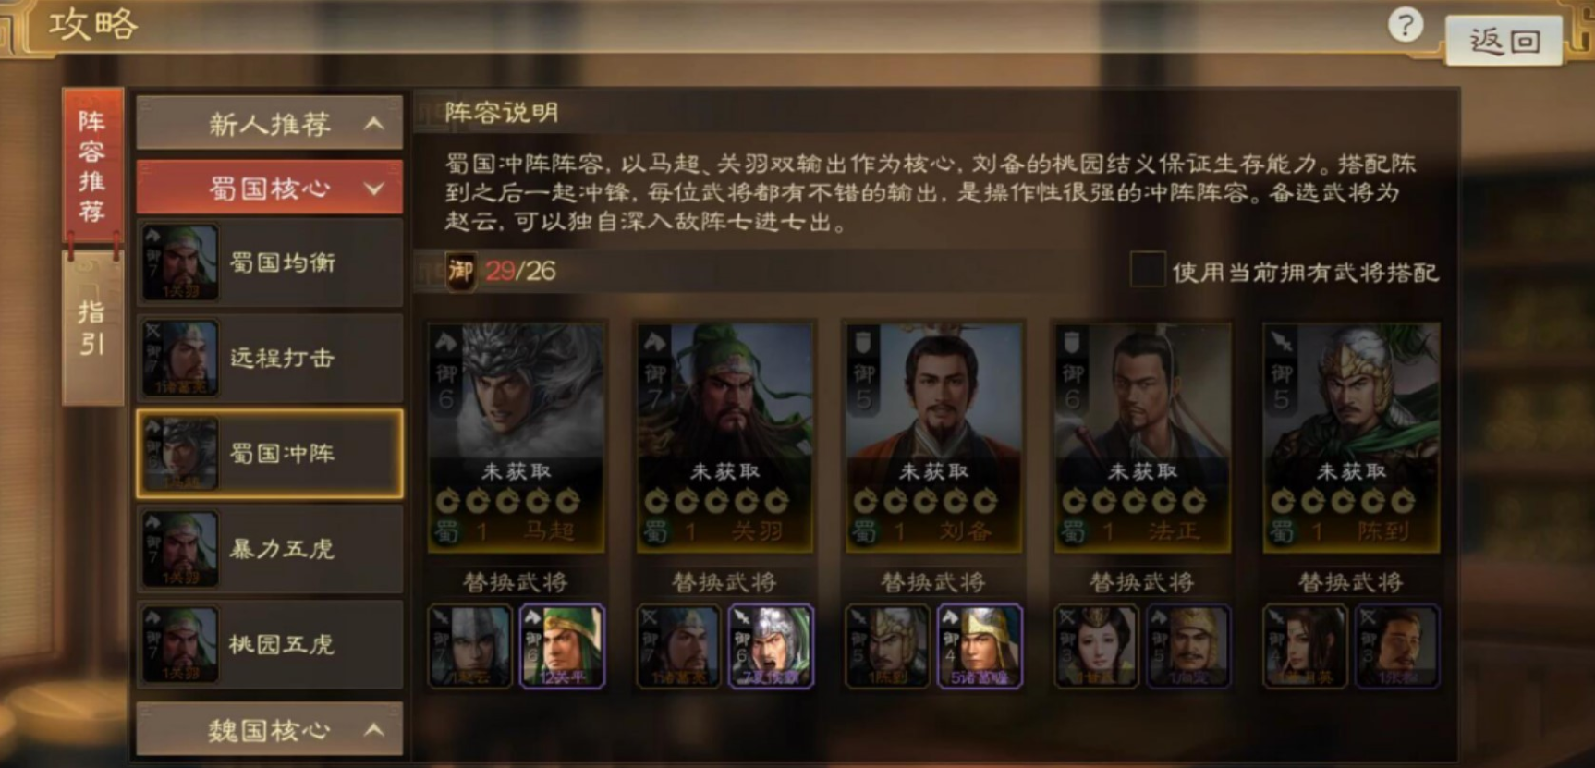This screenshot has height=768, width=1595.
Task: Open the 阵容推荐 tab
Action: [91, 168]
